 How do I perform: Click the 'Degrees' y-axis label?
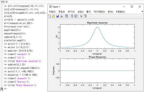click(x=54, y=71)
